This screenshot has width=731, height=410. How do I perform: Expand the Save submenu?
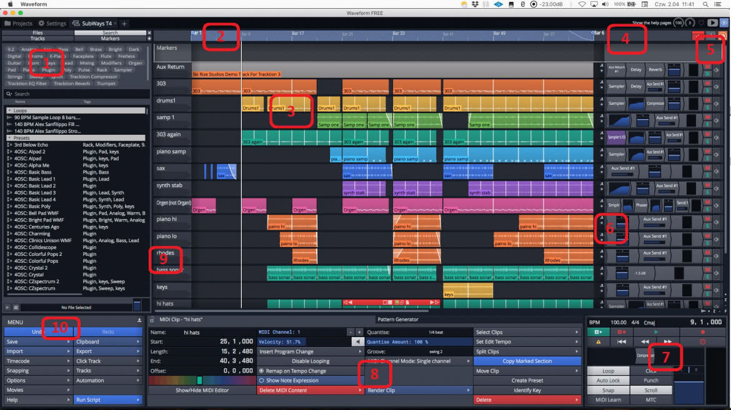click(37, 341)
